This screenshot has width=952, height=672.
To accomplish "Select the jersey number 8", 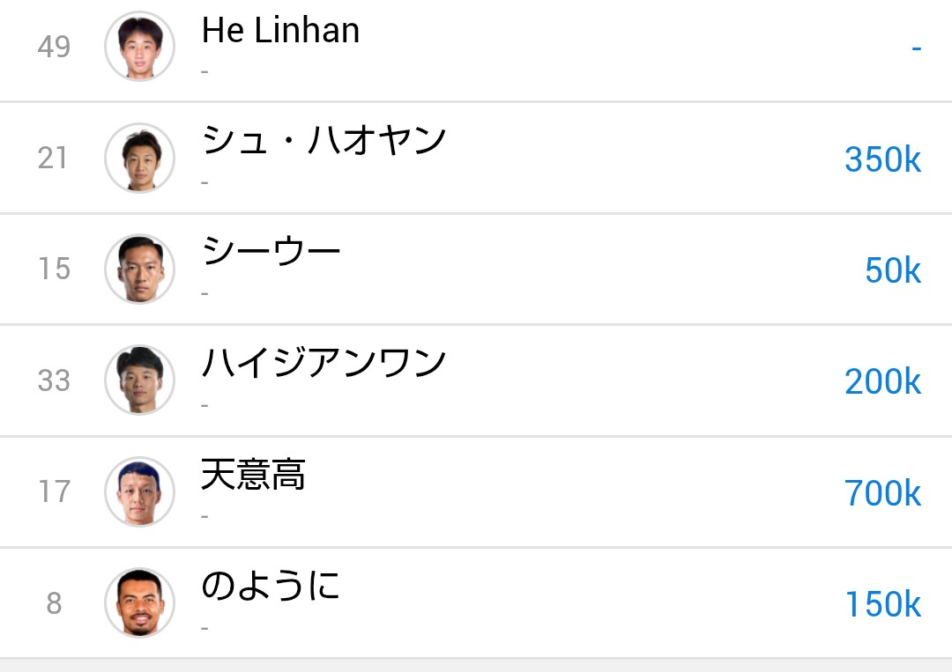I will point(54,603).
